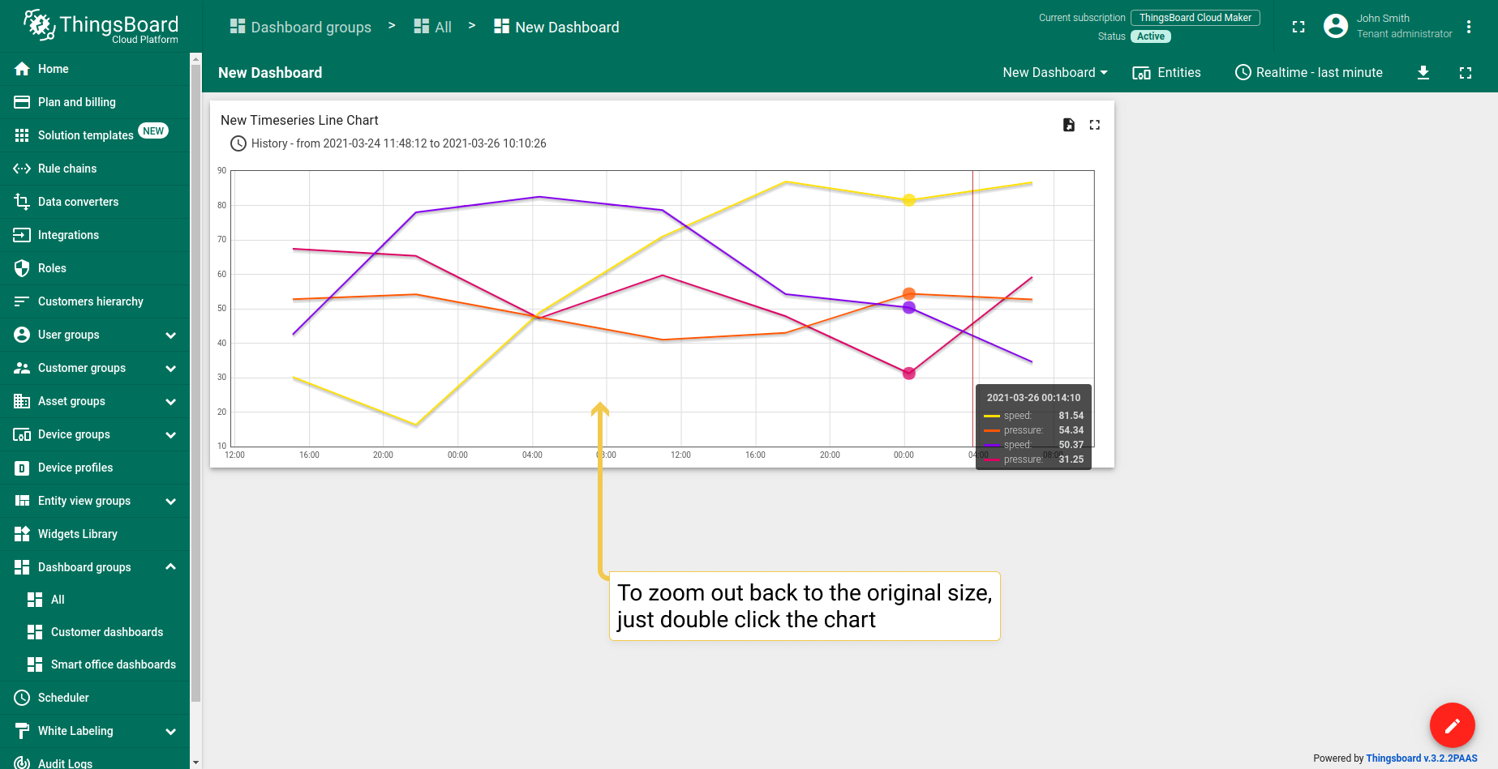Click All breadcrumb link
The image size is (1498, 769).
pos(433,27)
